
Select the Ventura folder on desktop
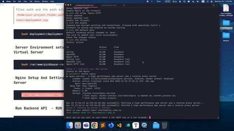click(x=226, y=36)
